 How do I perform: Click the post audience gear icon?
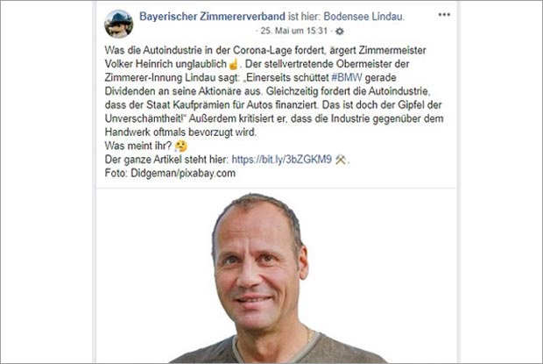tap(340, 32)
